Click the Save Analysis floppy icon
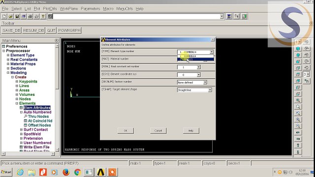Image resolution: width=315 pixels, height=177 pixels. click(17, 16)
